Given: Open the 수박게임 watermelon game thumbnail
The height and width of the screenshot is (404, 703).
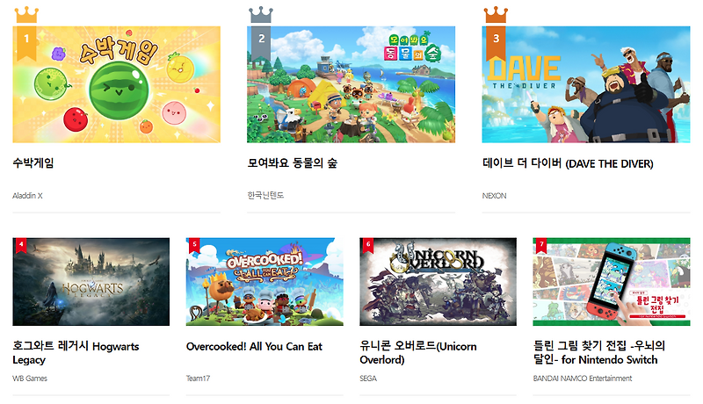Looking at the screenshot, I should pyautogui.click(x=117, y=84).
